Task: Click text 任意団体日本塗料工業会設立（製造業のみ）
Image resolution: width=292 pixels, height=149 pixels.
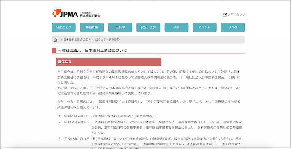Action: click(125, 116)
